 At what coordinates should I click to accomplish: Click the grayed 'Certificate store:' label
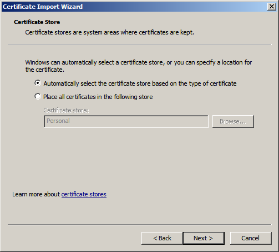pos(66,110)
